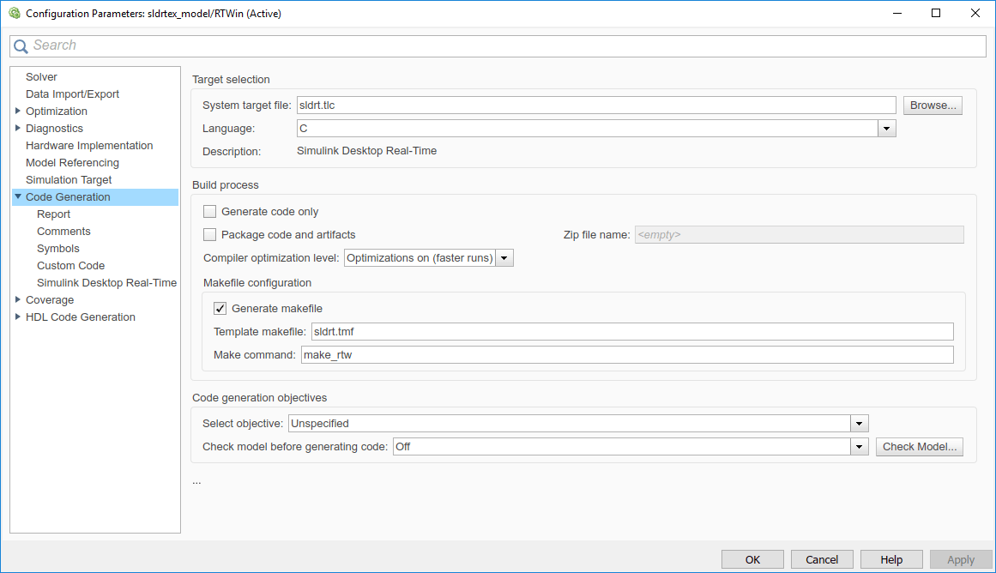Open Compiler optimization level dropdown
Viewport: 996px width, 573px height.
504,258
